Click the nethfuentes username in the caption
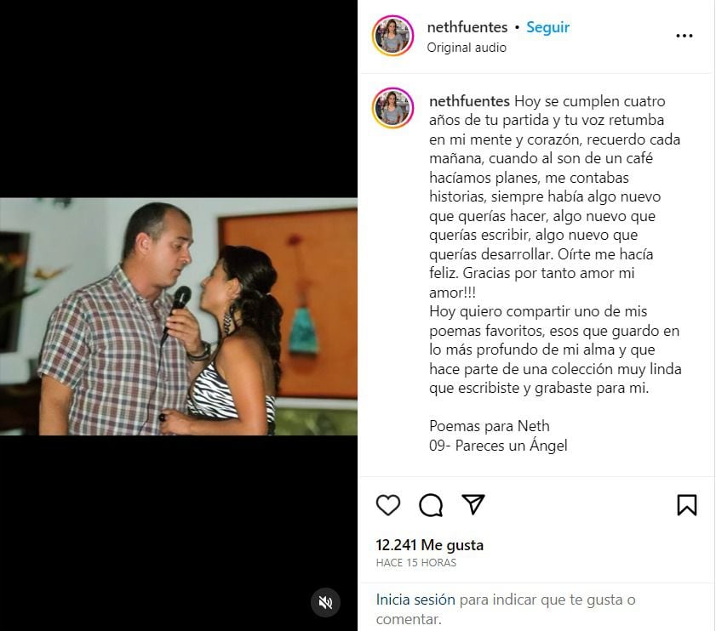 (469, 101)
